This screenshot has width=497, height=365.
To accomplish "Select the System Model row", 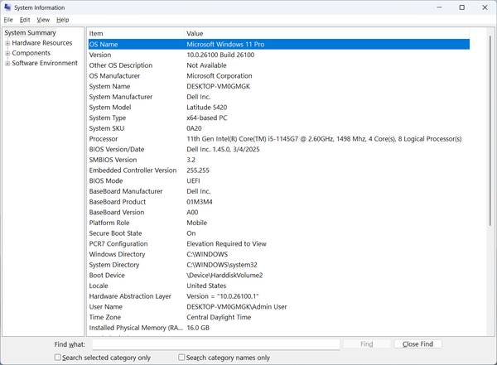I will click(279, 107).
